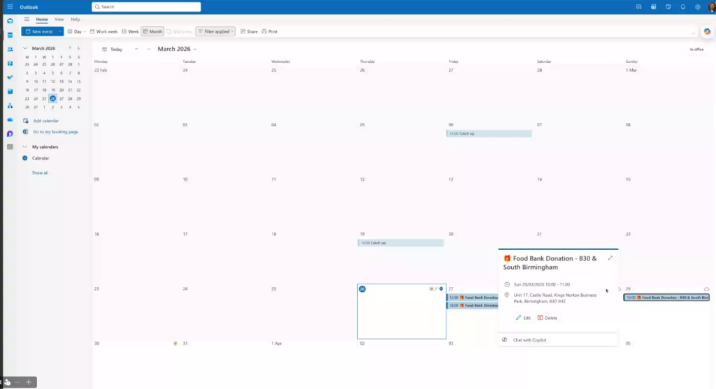This screenshot has height=389, width=716.
Task: Open the New event dropdown arrow
Action: point(59,31)
